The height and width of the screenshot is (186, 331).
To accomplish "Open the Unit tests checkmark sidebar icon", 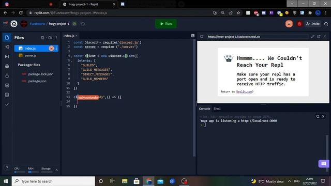I will coord(7,104).
